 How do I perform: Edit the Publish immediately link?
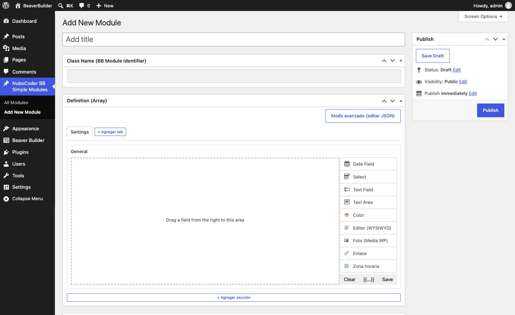(x=473, y=93)
